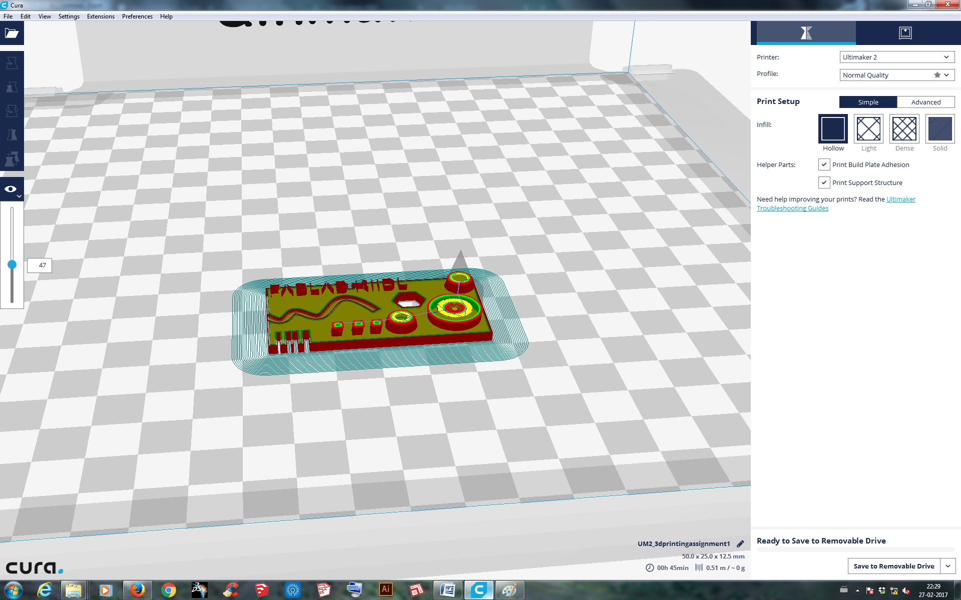
Task: Open the File menu
Action: (8, 16)
